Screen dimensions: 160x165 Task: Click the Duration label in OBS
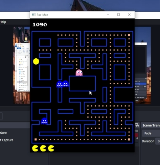click(x=148, y=141)
